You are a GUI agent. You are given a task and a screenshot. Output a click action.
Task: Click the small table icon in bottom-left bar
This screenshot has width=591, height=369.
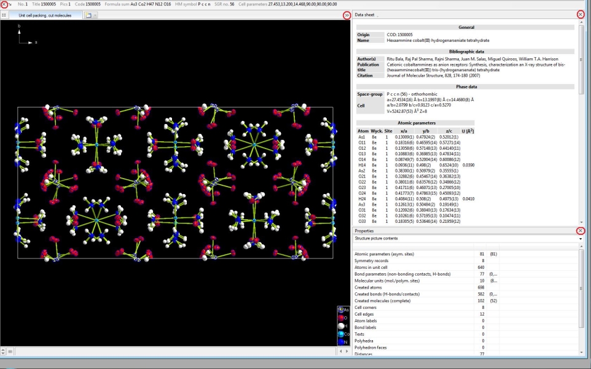click(10, 351)
